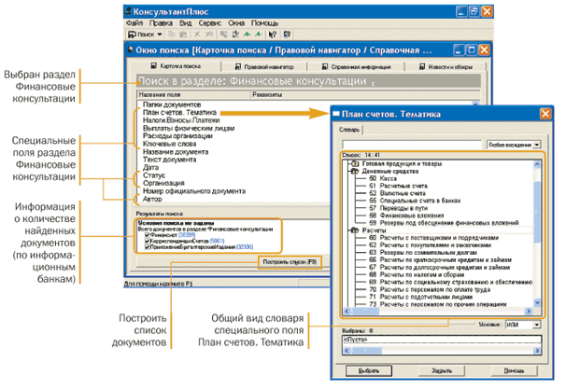Screen dimensions: 566x390
Task: Click the План счетов dialog title icon
Action: 336,114
